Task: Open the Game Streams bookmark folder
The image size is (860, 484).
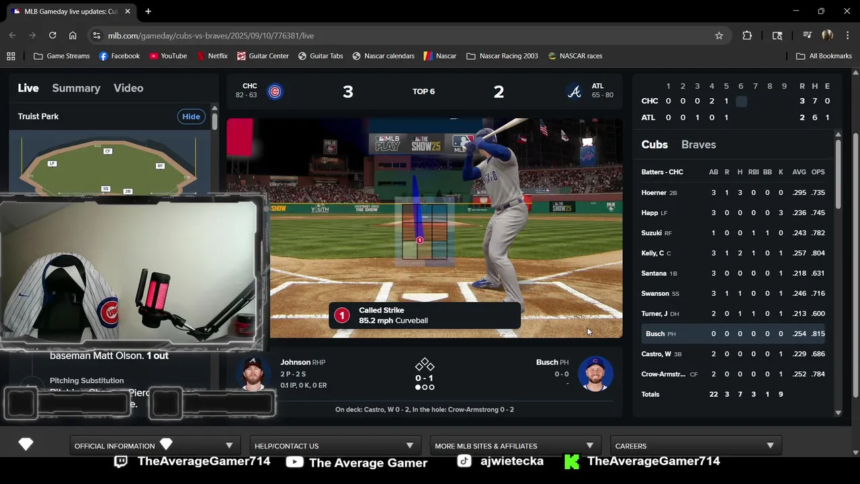Action: 62,56
